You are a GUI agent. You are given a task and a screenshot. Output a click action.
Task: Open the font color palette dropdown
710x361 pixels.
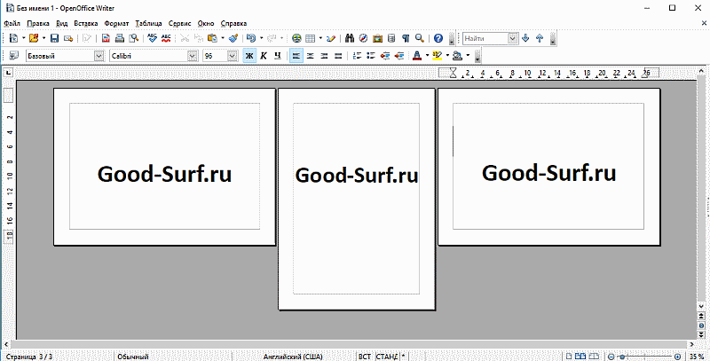pyautogui.click(x=427, y=56)
